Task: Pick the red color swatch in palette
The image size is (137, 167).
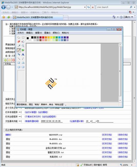Action: (43, 37)
